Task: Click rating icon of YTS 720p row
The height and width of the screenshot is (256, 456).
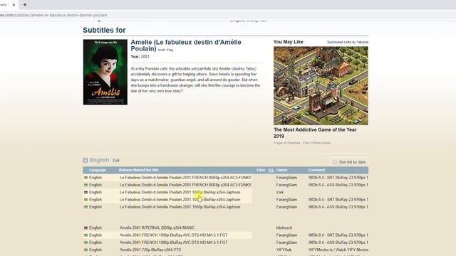Action: pos(85,250)
